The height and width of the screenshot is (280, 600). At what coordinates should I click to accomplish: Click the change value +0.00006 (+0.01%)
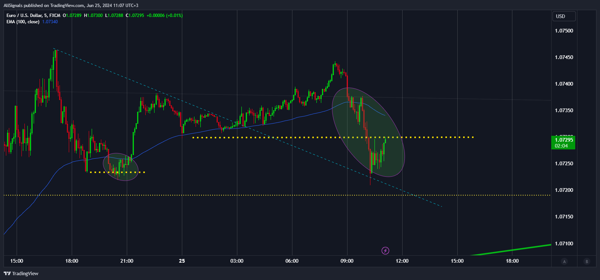tap(165, 15)
